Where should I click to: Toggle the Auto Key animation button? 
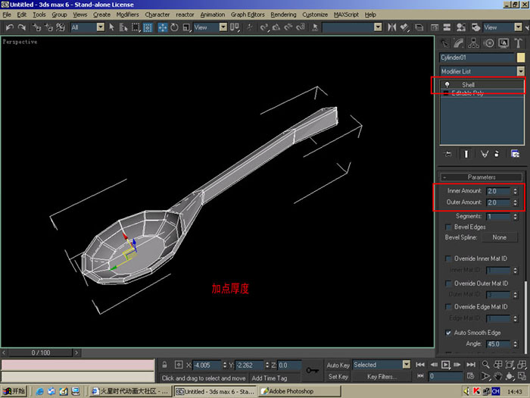click(x=338, y=365)
